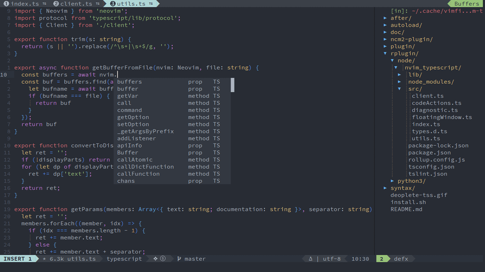Image resolution: width=485 pixels, height=272 pixels.
Task: Click the defx window label in statusline
Action: [x=401, y=259]
